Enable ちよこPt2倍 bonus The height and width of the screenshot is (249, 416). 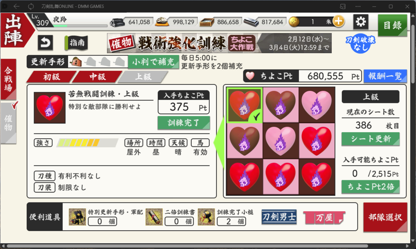click(370, 187)
